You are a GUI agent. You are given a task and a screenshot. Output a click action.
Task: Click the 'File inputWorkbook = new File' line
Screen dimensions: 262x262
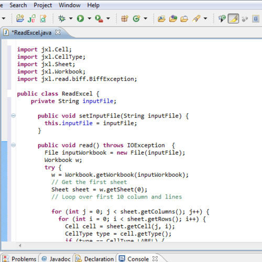click(x=115, y=152)
